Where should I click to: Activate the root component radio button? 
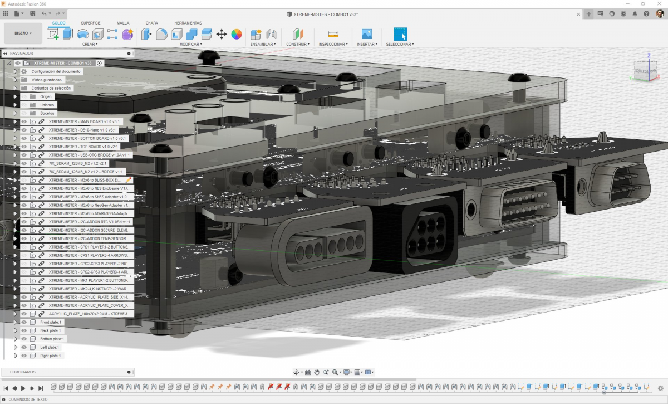tap(99, 63)
